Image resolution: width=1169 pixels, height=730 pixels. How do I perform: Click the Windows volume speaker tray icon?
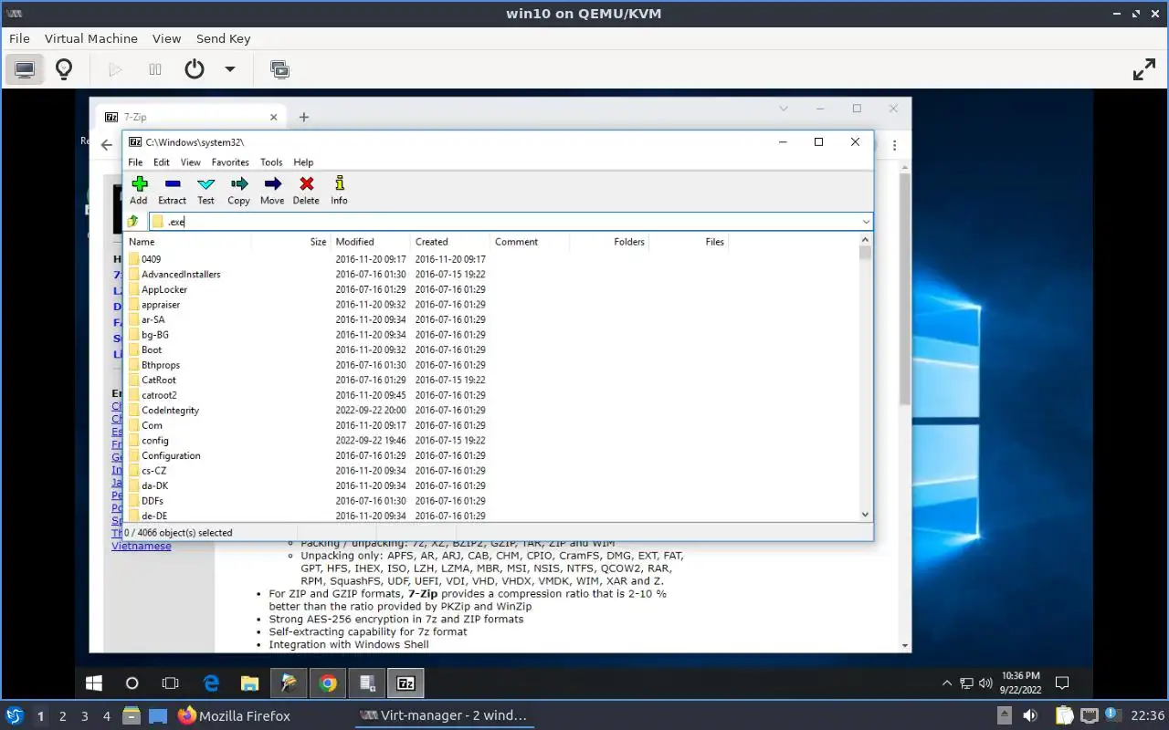(985, 683)
